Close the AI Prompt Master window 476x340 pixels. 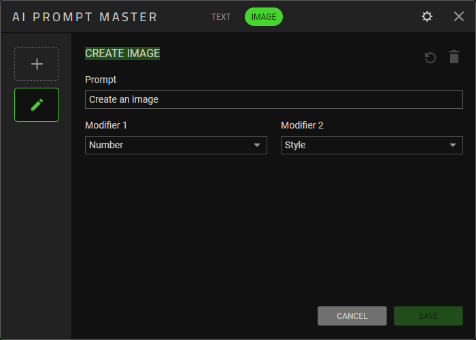pyautogui.click(x=459, y=16)
